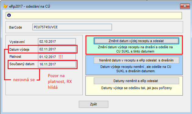Click the 'Datum výdeje' label
This screenshot has width=192, height=114.
[x=19, y=50]
